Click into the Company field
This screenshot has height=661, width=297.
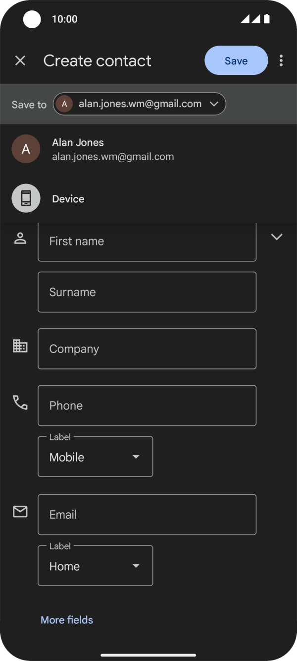coord(147,349)
